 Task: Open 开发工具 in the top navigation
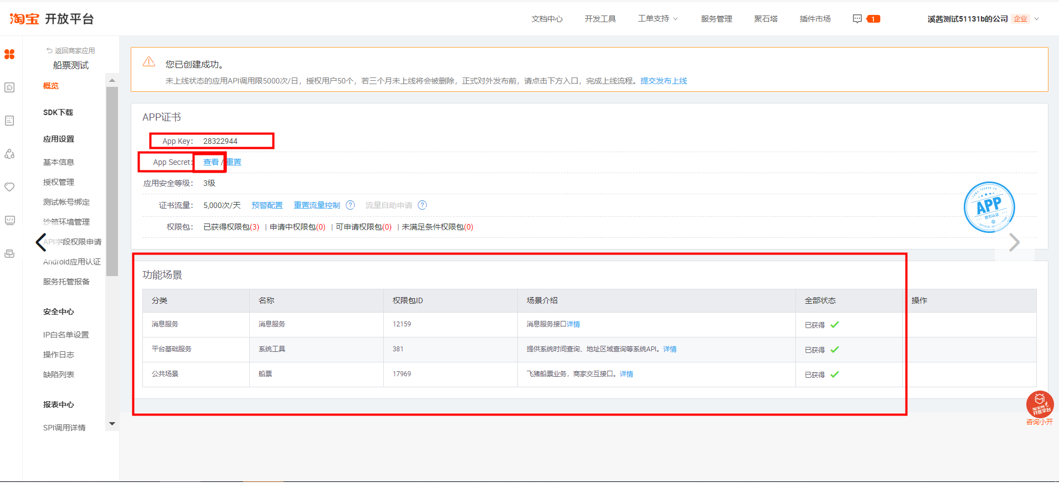(x=600, y=19)
